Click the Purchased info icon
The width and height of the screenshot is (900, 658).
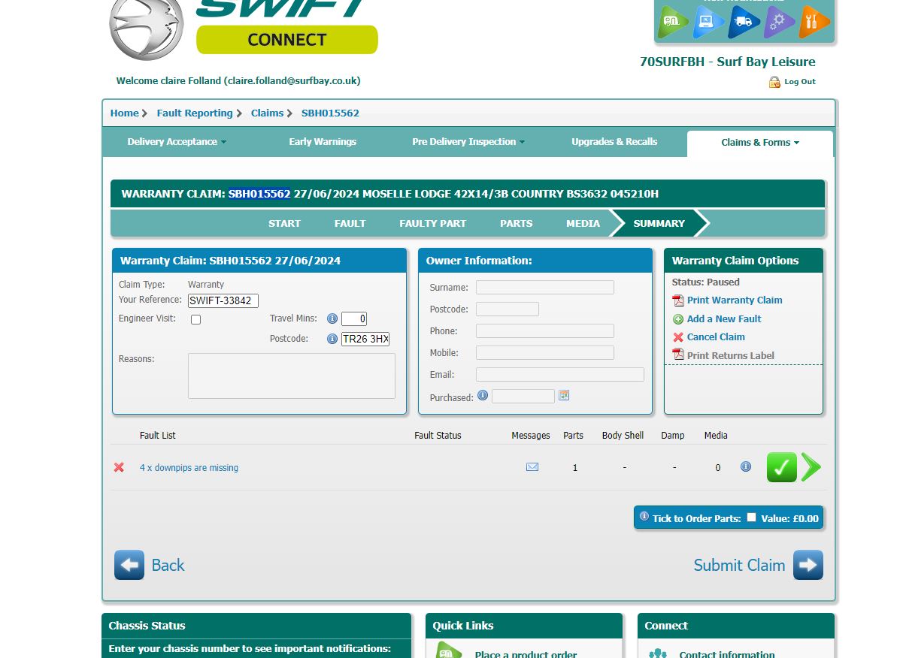click(483, 395)
